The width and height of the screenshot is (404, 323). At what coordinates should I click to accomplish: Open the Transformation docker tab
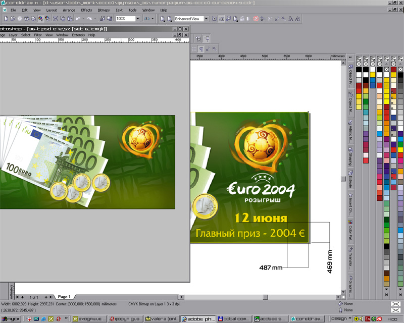click(x=350, y=257)
